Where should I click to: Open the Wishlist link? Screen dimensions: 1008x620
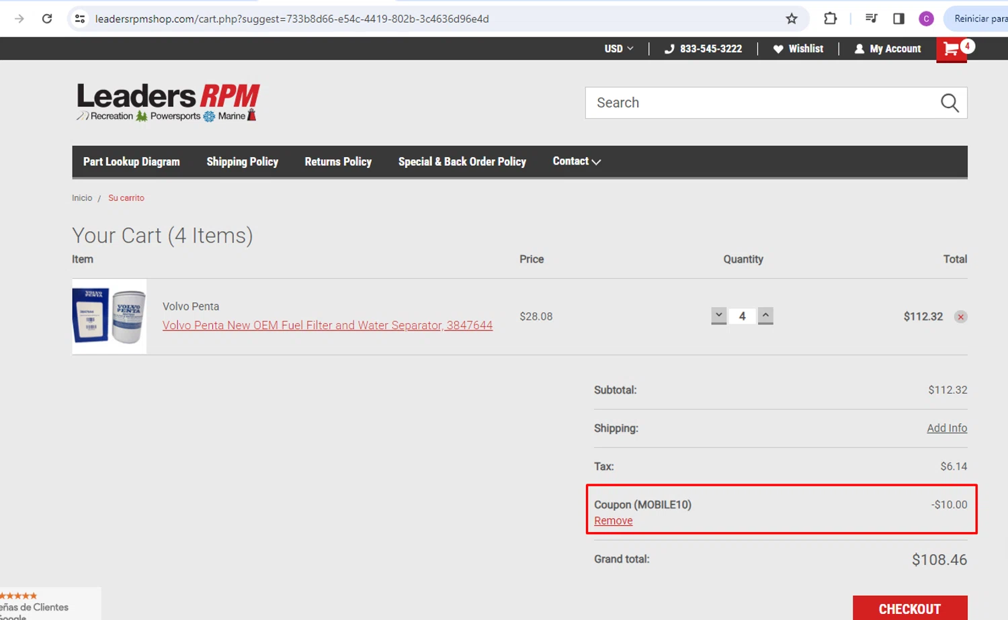[x=798, y=48]
